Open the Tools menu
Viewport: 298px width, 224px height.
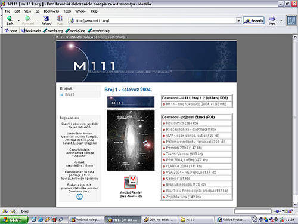(x=67, y=11)
